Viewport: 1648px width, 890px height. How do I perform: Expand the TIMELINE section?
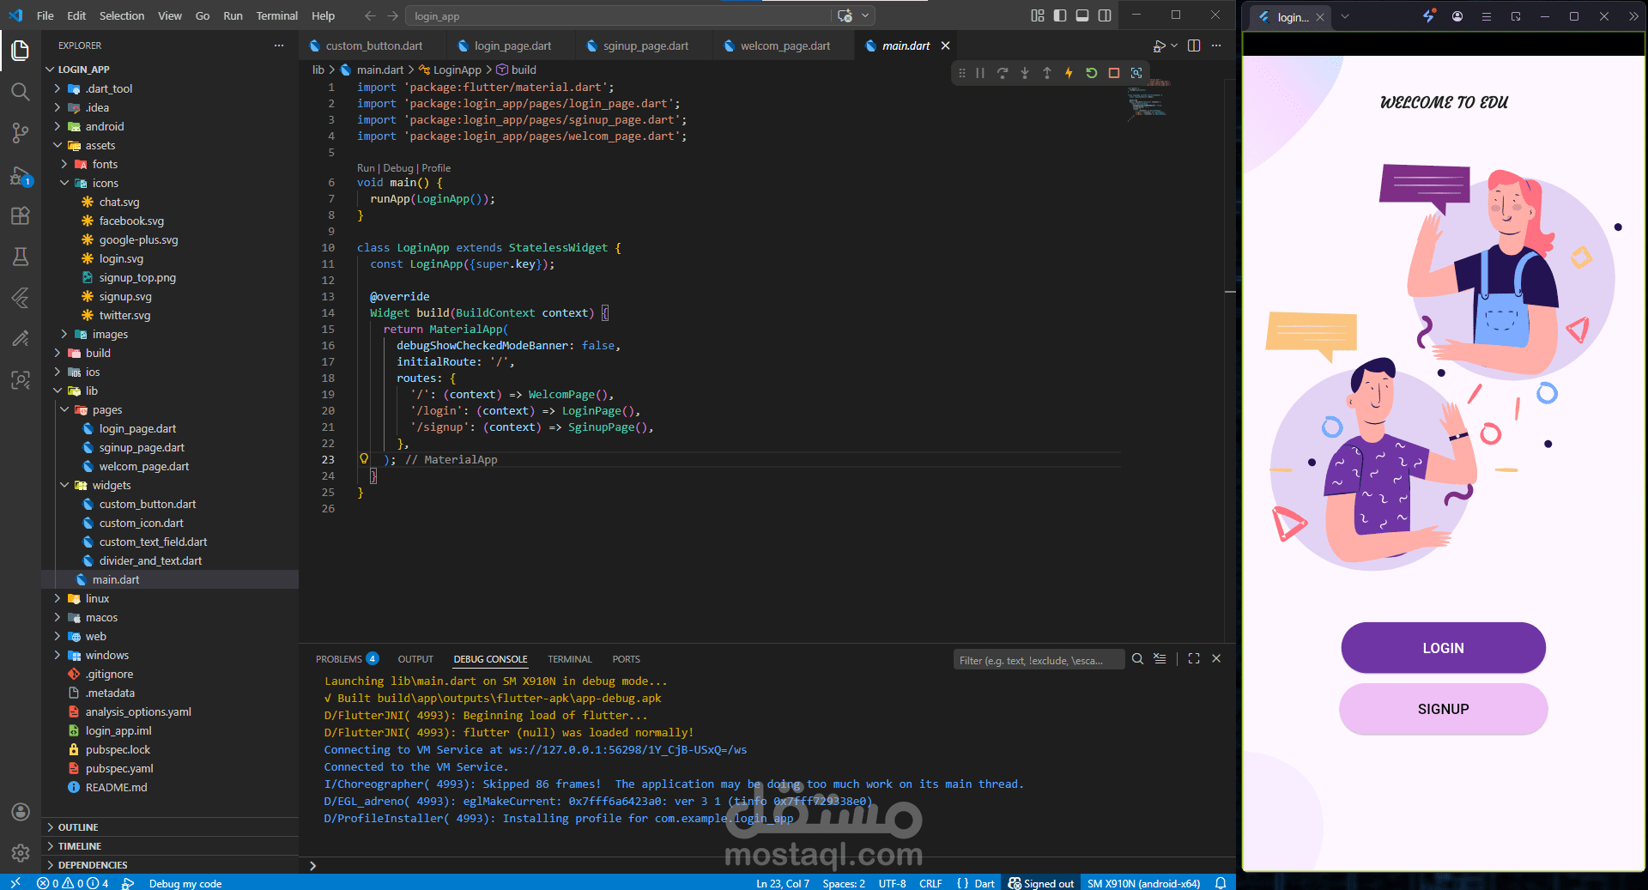coord(80,846)
